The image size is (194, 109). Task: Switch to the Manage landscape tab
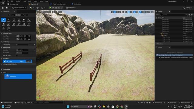(12, 15)
